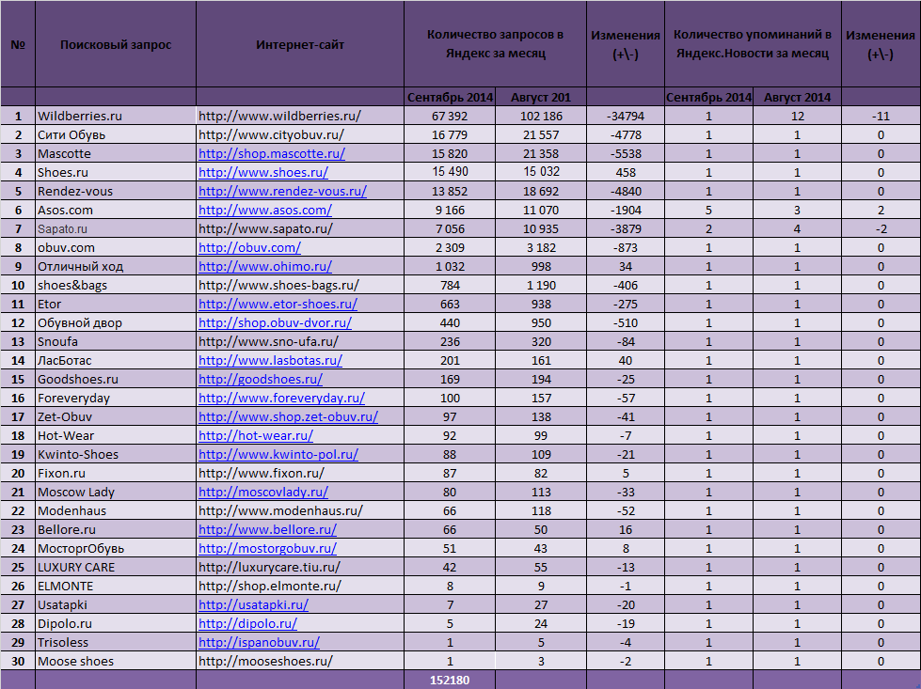This screenshot has height=689, width=921.
Task: Follow the www.asos.com hyperlink
Action: (265, 210)
